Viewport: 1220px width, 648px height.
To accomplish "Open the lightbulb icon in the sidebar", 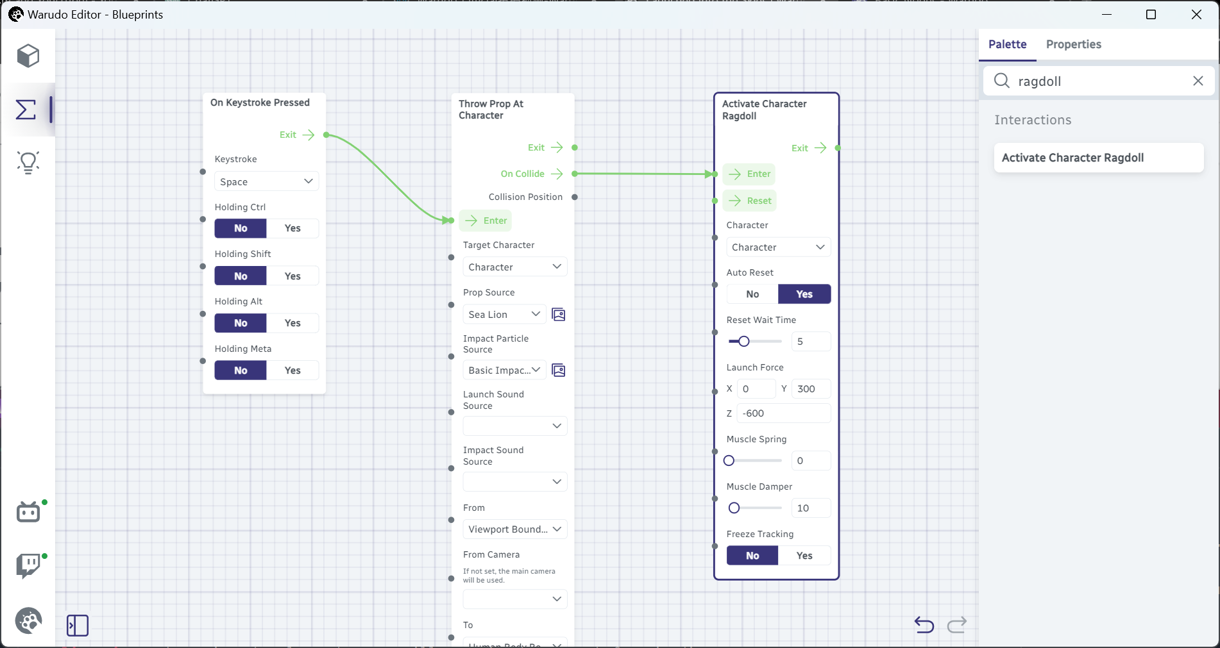I will 28,162.
